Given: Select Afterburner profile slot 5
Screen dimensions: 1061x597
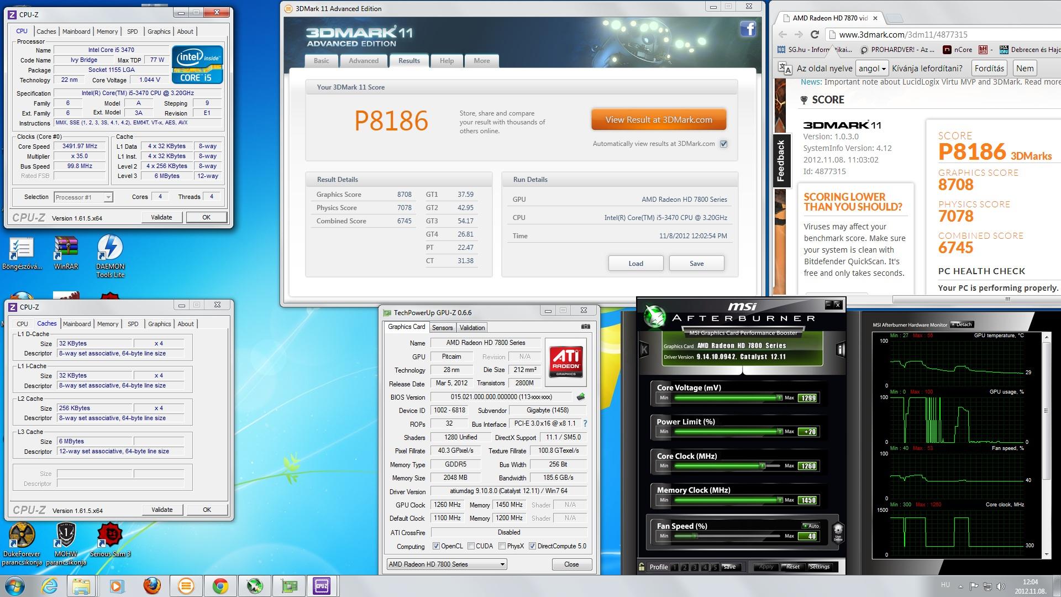Looking at the screenshot, I should tap(715, 567).
